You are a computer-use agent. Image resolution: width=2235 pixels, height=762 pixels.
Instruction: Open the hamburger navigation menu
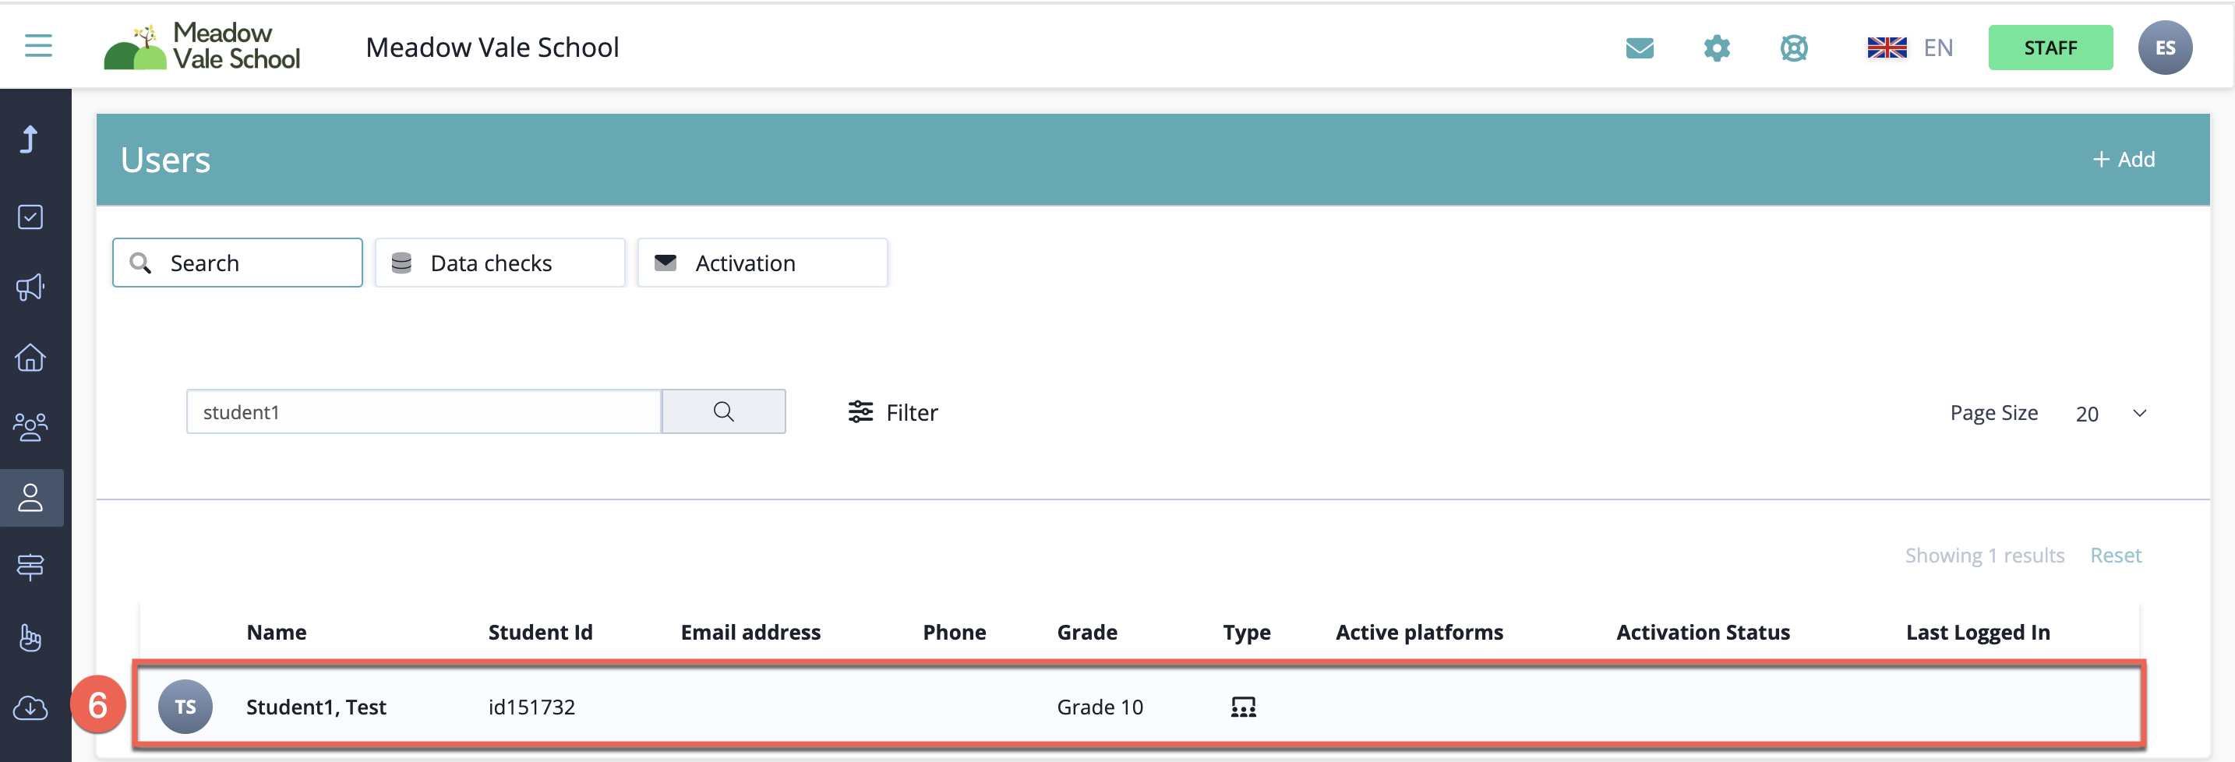[x=38, y=46]
